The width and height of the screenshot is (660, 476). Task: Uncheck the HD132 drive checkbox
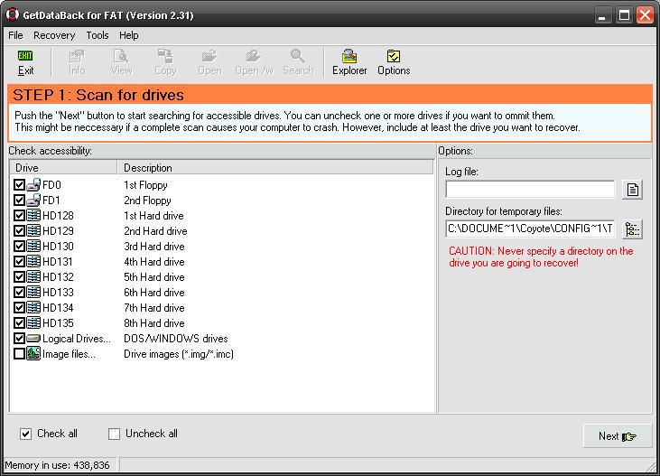(x=19, y=276)
